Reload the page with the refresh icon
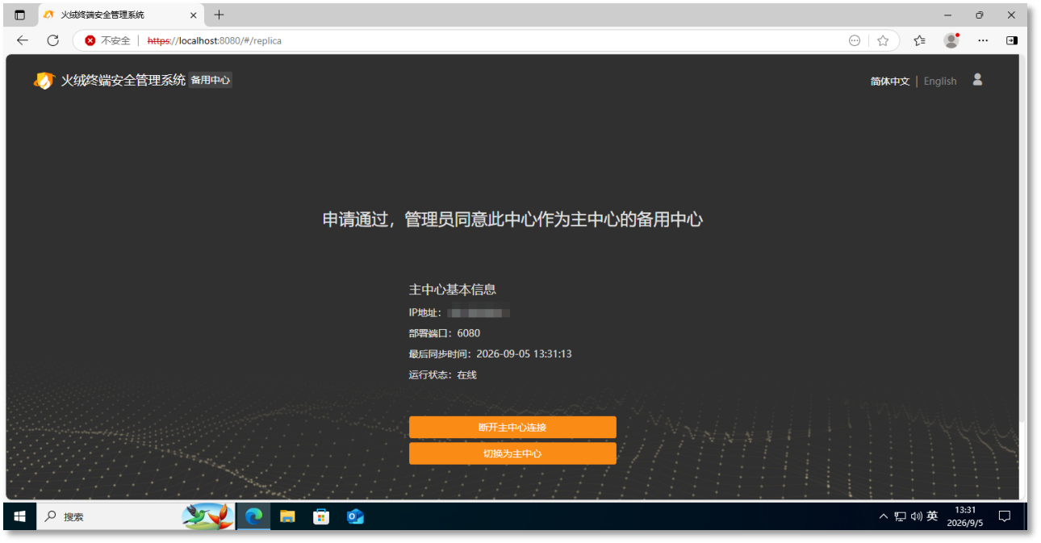This screenshot has width=1041, height=543. coord(53,40)
